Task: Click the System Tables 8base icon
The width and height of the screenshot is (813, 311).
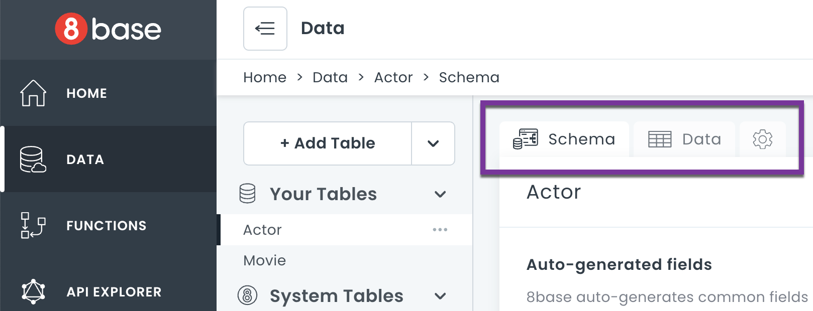Action: [247, 296]
